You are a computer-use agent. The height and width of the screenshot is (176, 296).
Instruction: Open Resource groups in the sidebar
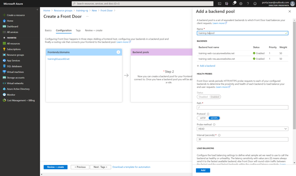click(x=15, y=55)
